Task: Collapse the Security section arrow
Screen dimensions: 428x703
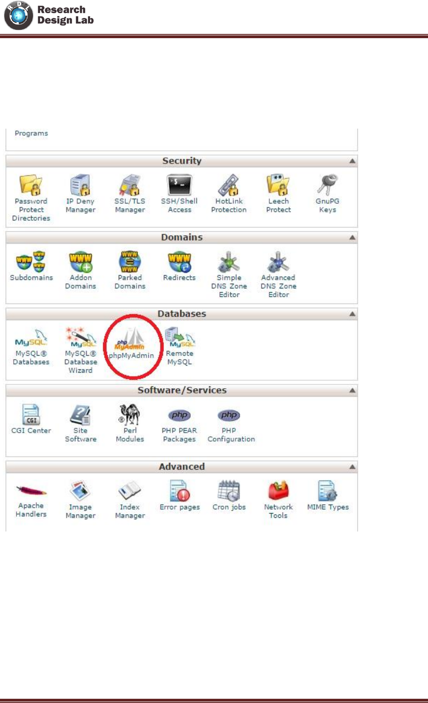Action: (352, 161)
